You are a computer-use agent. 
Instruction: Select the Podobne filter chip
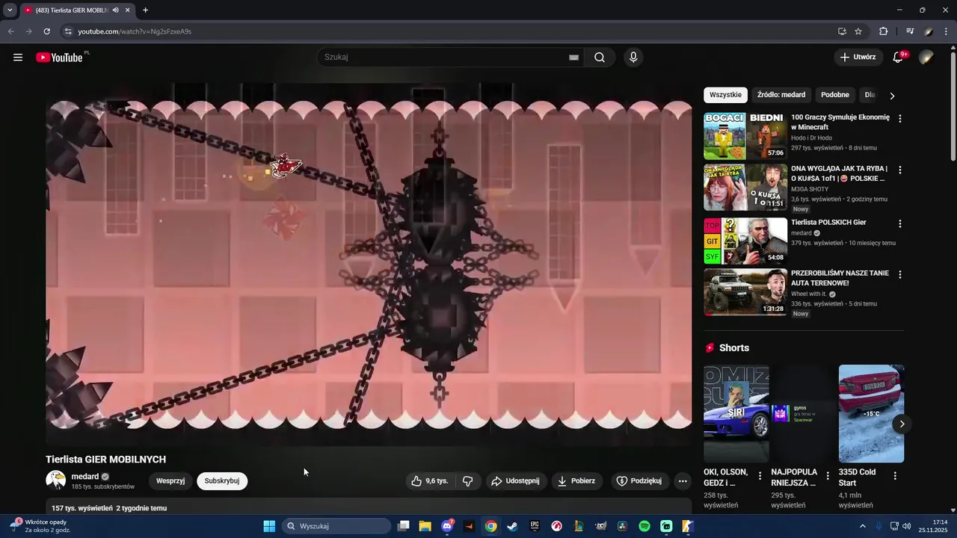tap(835, 95)
